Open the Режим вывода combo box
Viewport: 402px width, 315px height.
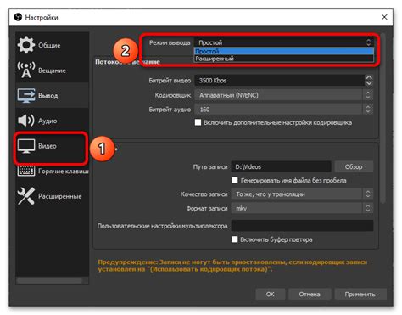click(x=284, y=42)
